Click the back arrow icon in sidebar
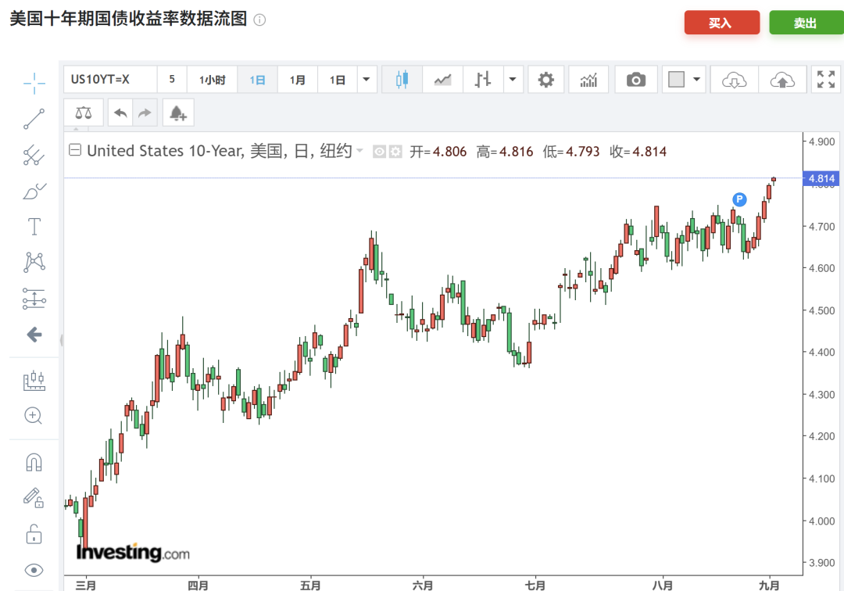Image resolution: width=844 pixels, height=591 pixels. pos(34,335)
